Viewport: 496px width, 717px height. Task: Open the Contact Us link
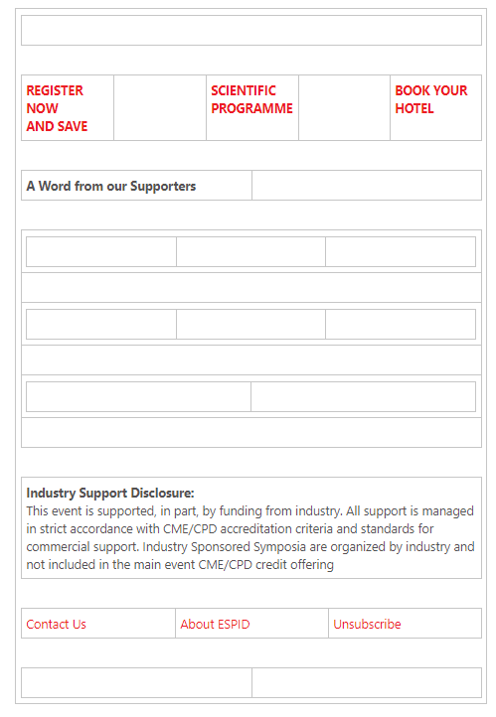(56, 625)
